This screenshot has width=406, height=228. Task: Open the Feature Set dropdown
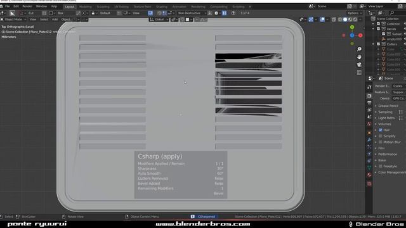398,92
